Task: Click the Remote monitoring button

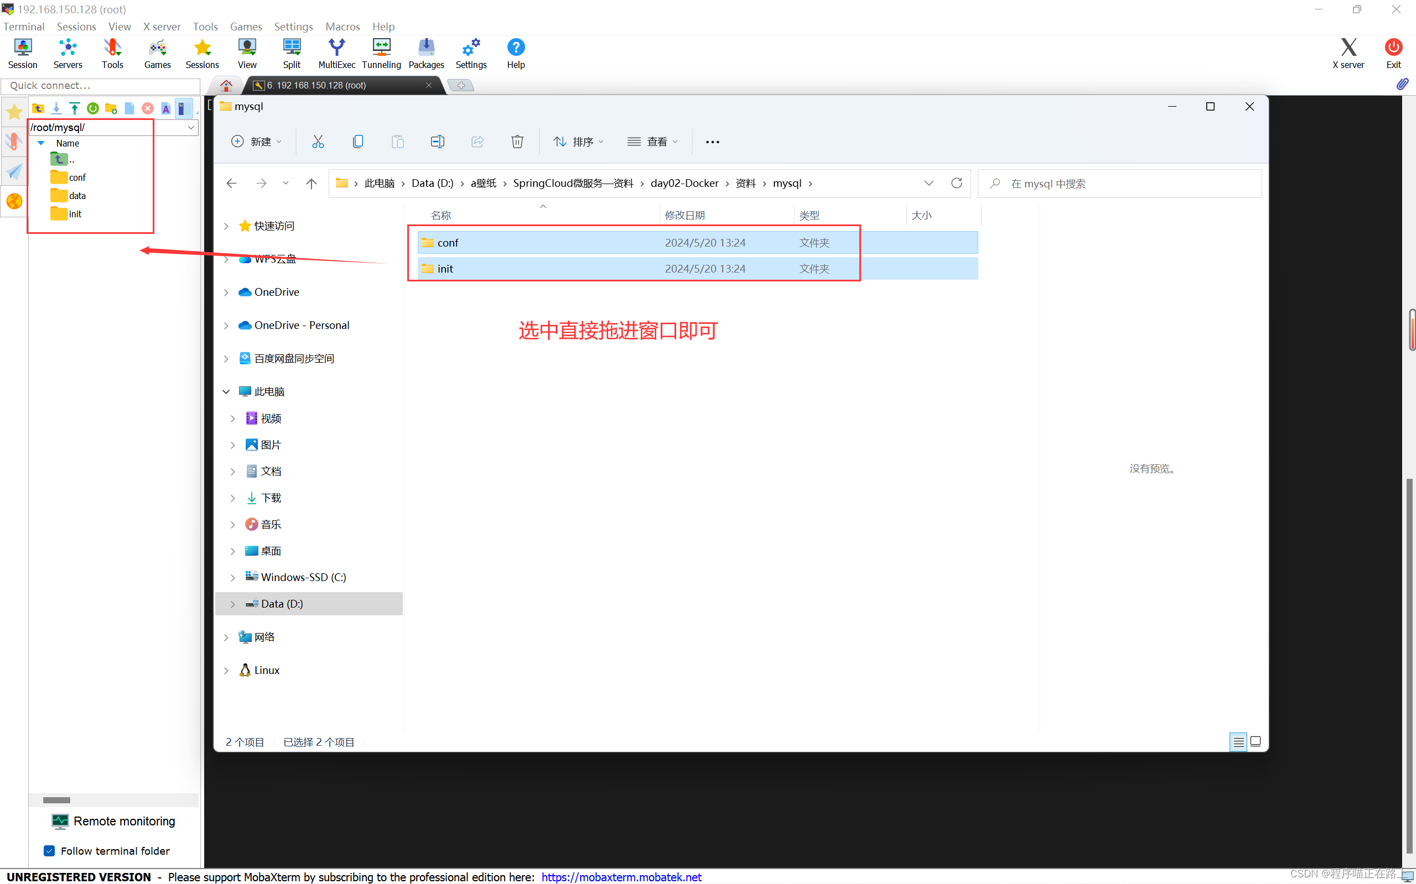Action: [x=113, y=821]
